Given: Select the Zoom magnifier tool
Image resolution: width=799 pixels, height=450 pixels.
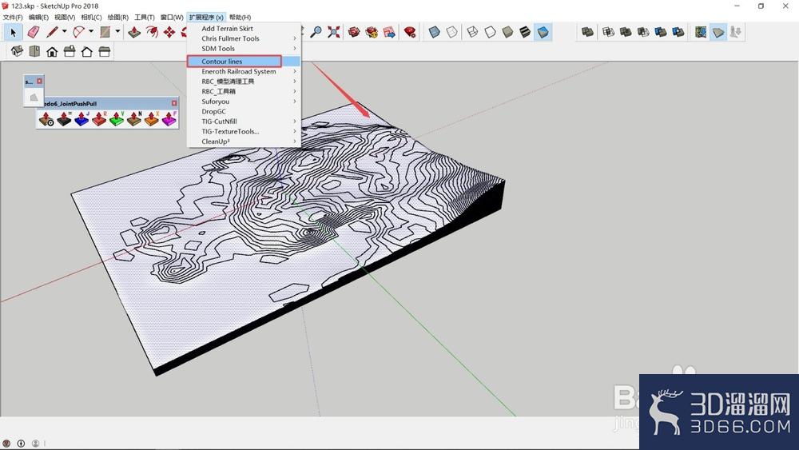Looking at the screenshot, I should pos(316,32).
